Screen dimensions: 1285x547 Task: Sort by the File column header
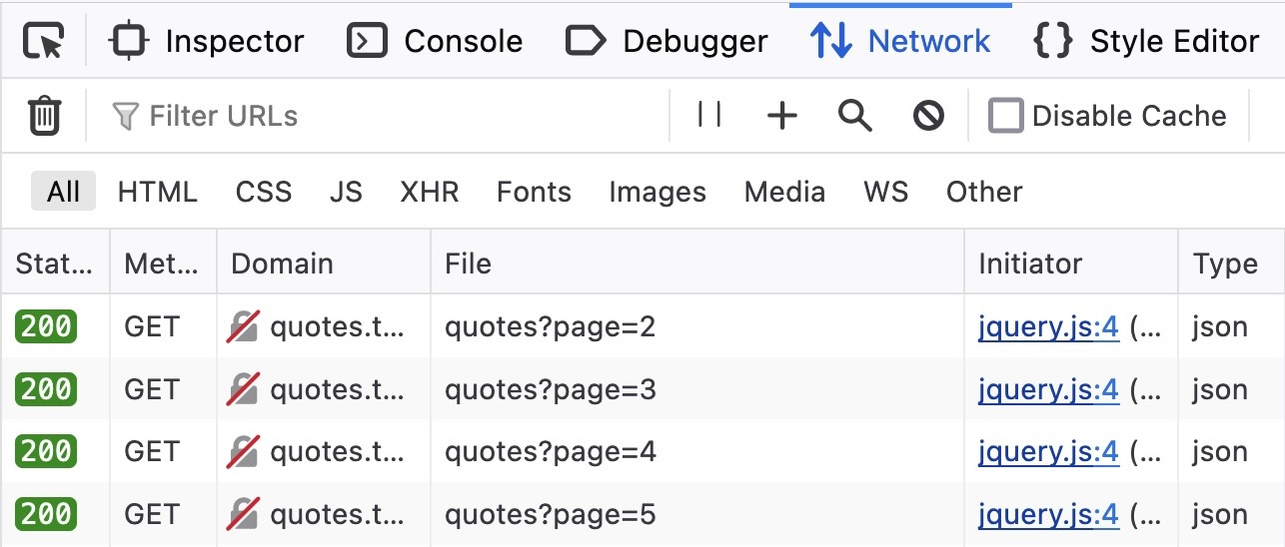697,264
